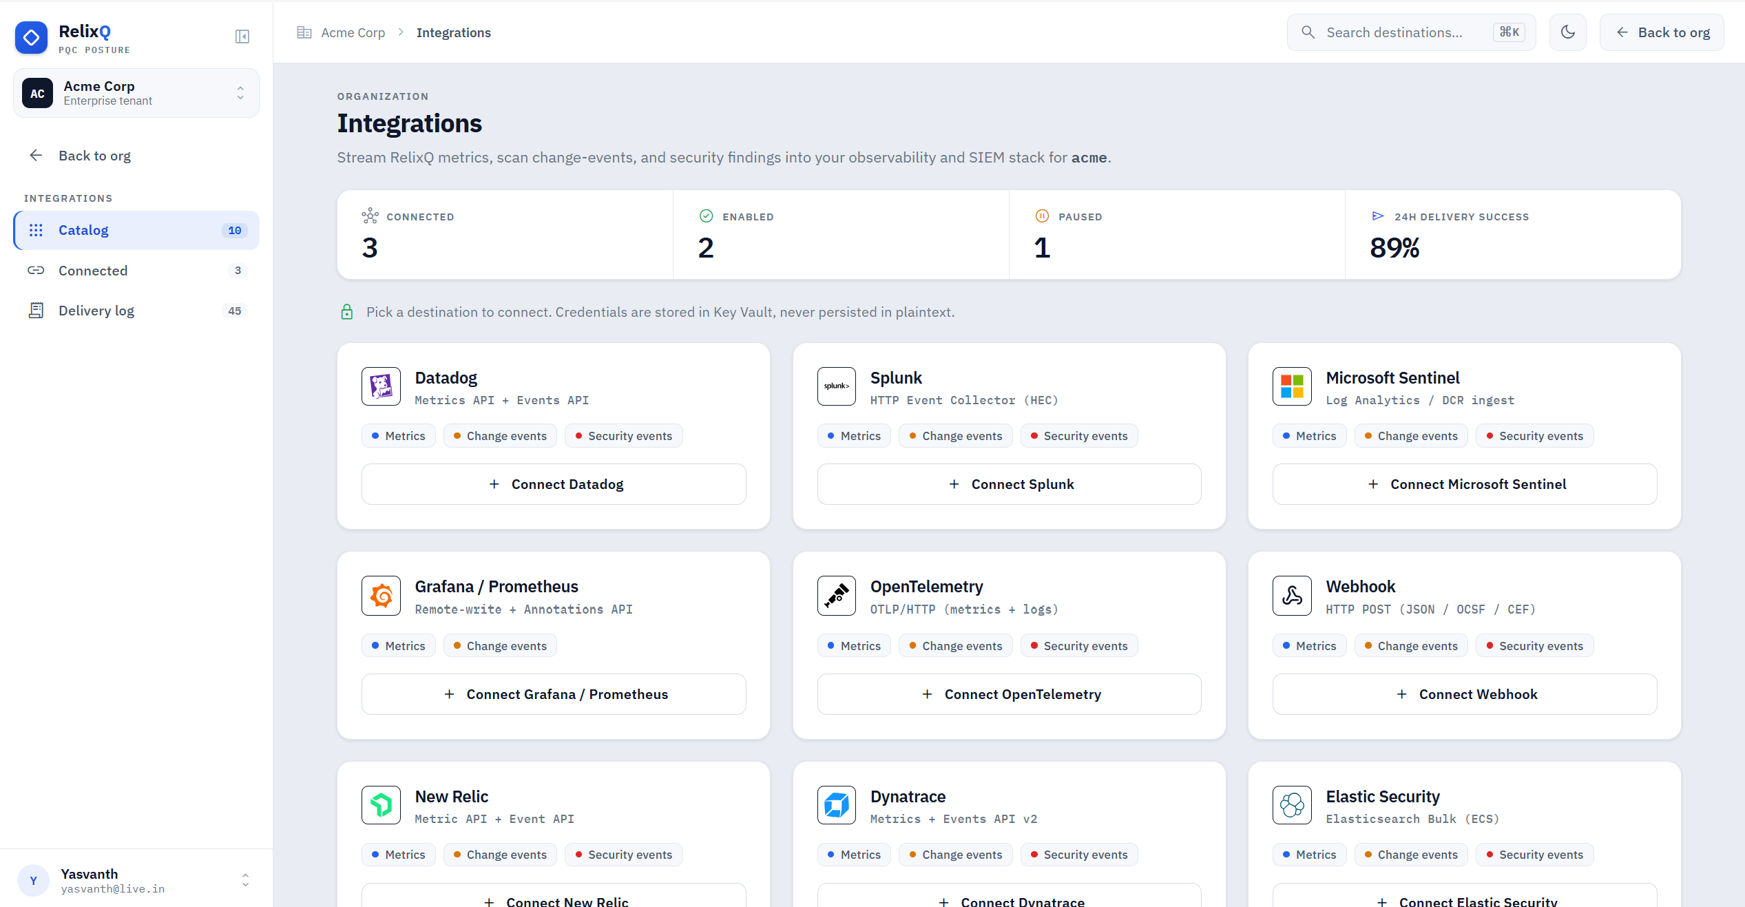Open the Acme Corp tenant switcher chevrons

tap(240, 93)
